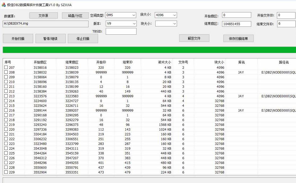Click the 文件源 button
This screenshot has height=183, width=296.
[x=43, y=16]
